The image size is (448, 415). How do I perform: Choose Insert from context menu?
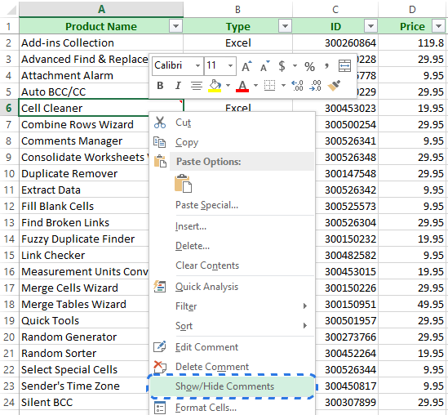click(232, 226)
